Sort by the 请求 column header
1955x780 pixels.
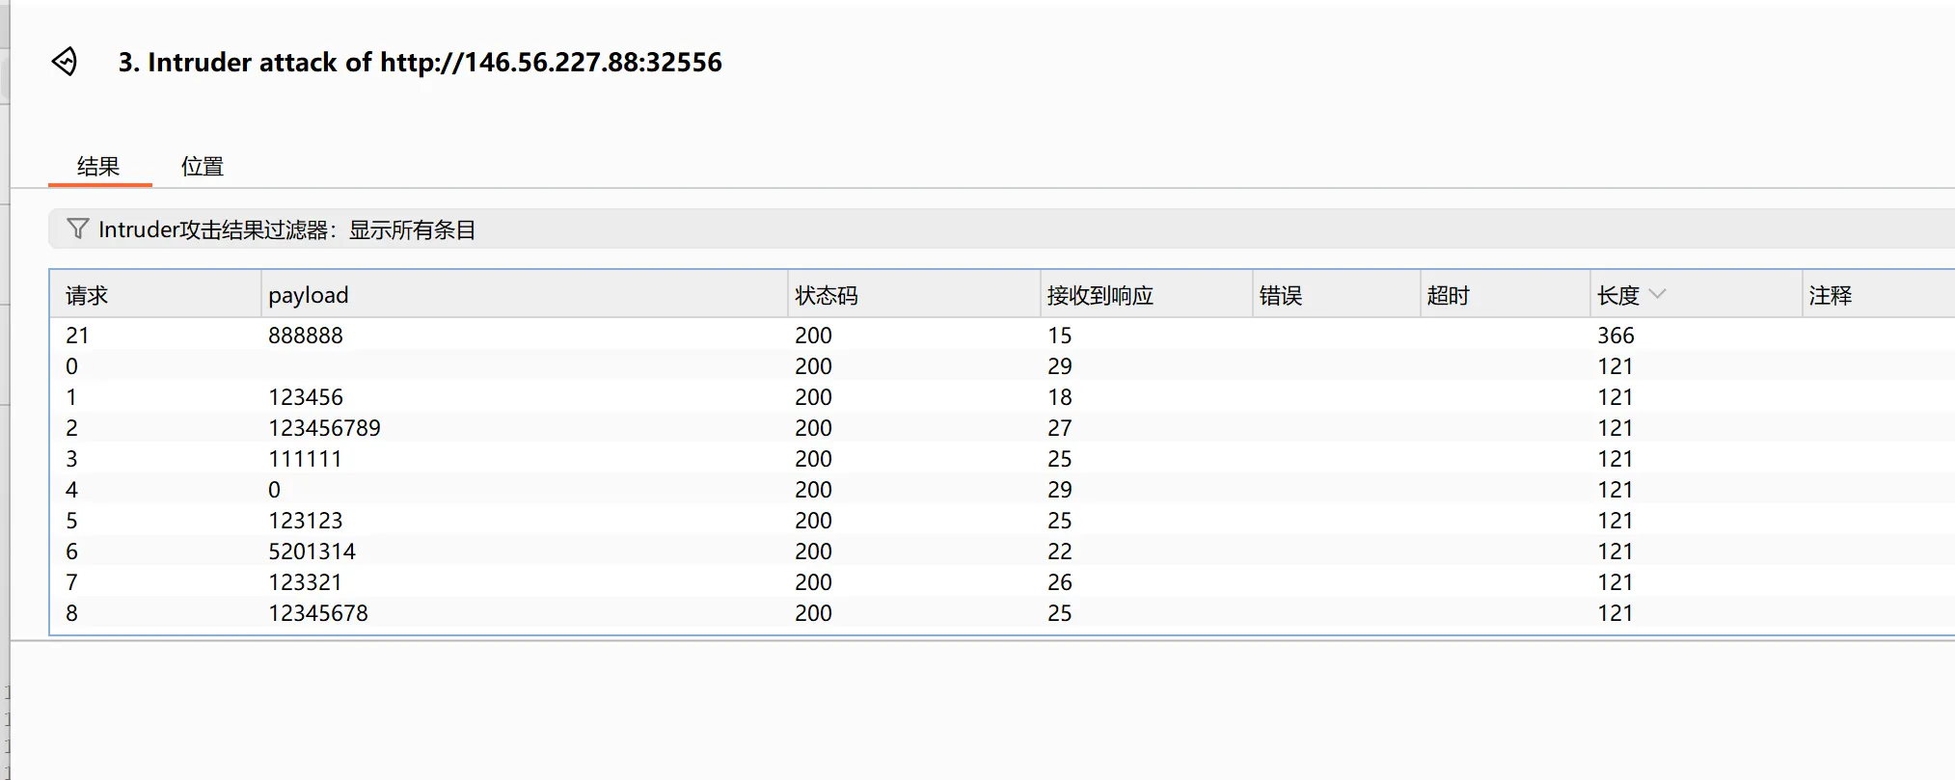87,295
